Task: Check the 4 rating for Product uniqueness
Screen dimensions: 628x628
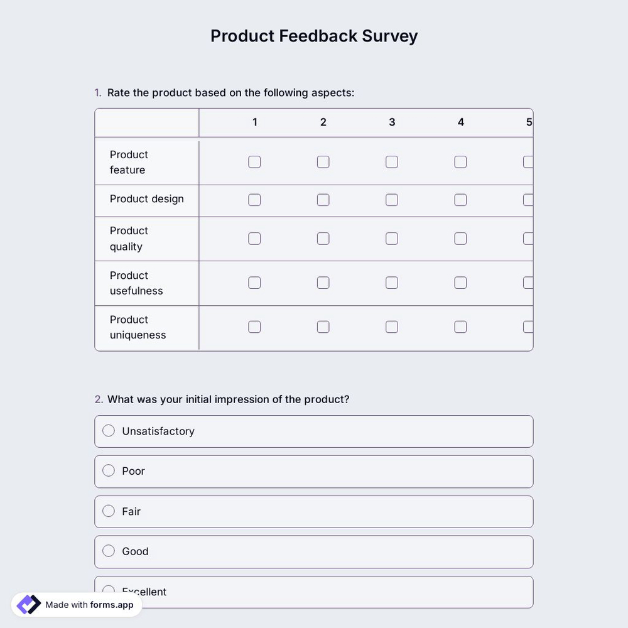Action: point(460,327)
